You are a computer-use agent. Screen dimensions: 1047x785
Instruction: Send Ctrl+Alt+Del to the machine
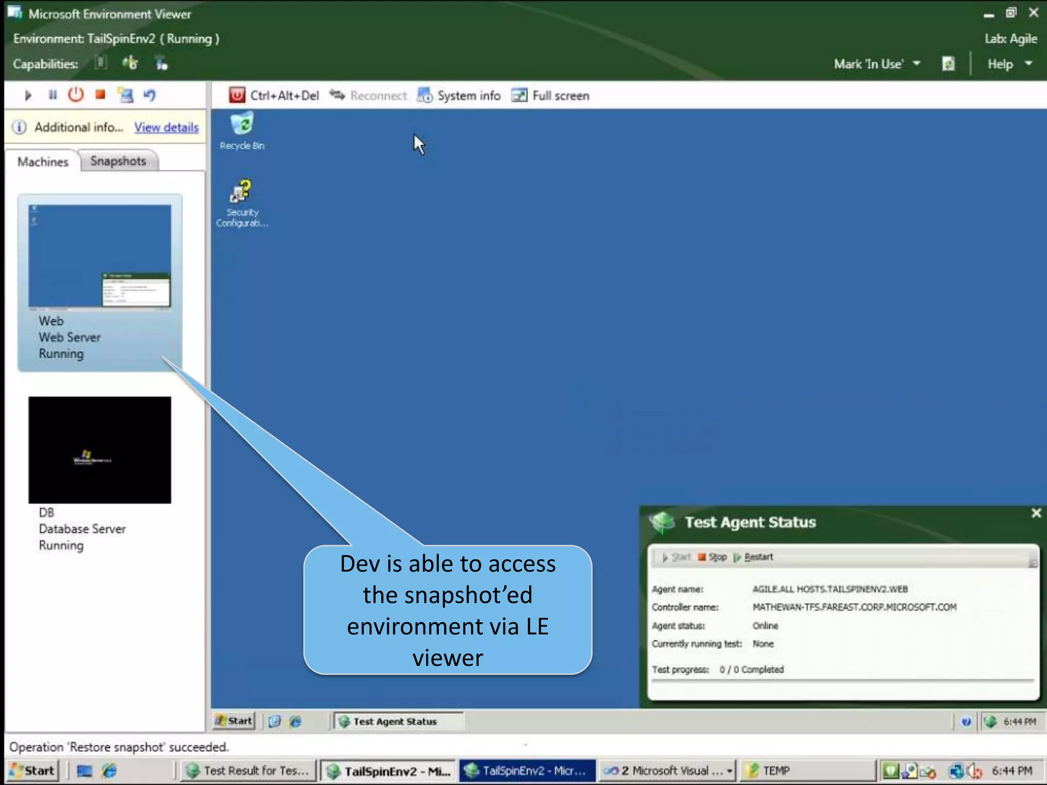point(275,96)
